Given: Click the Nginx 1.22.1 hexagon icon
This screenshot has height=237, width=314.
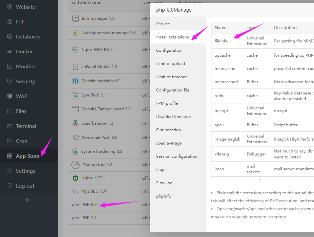Looking at the screenshot, I should click(x=75, y=178).
